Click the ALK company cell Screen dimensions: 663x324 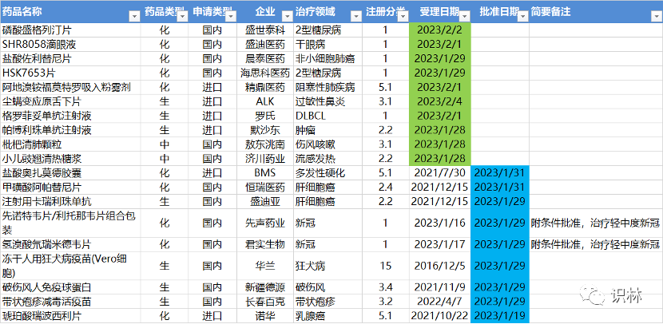(264, 101)
